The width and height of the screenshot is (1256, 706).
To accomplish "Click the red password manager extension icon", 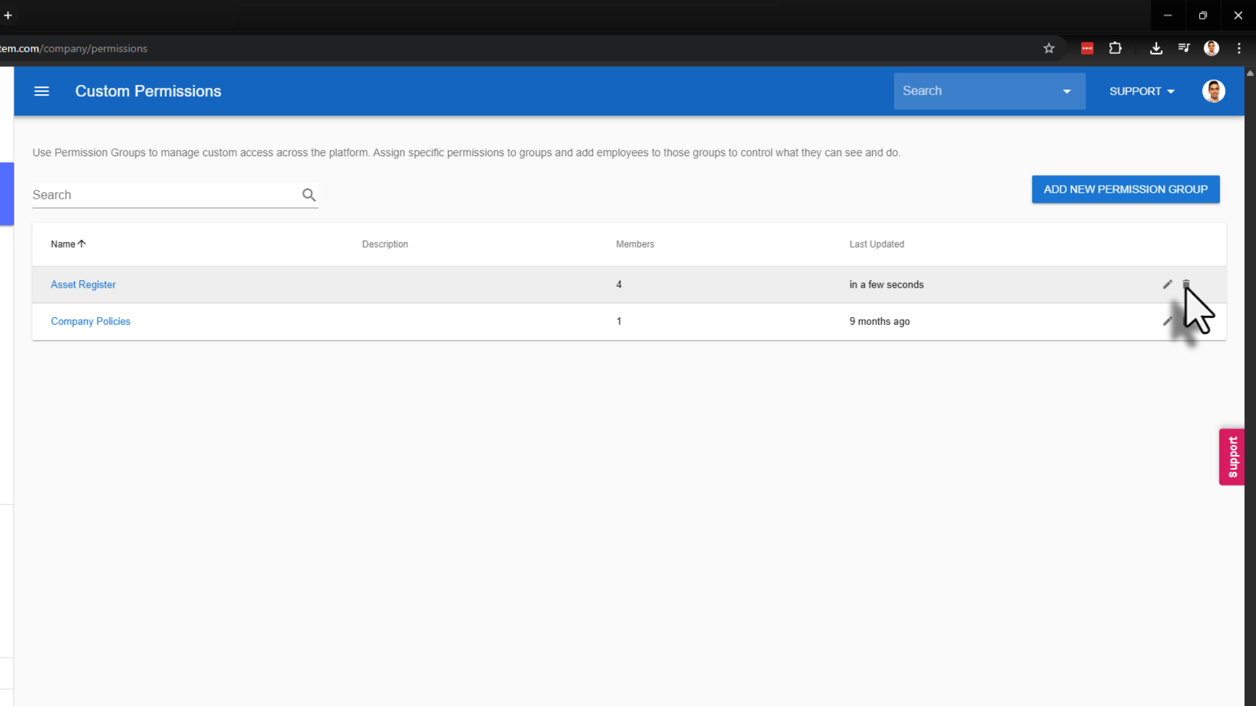I will tap(1087, 48).
